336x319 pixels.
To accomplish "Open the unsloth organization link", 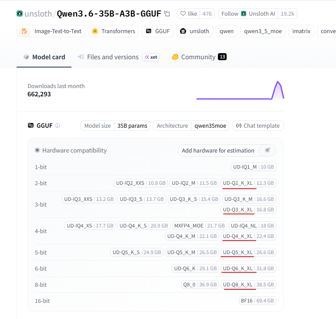I will point(38,14).
